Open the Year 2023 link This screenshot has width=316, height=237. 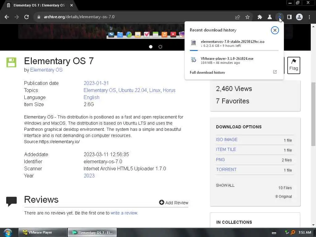tap(89, 176)
